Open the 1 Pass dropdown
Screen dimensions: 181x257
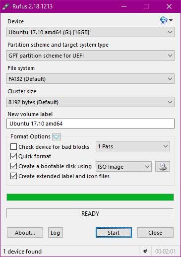pyautogui.click(x=133, y=146)
